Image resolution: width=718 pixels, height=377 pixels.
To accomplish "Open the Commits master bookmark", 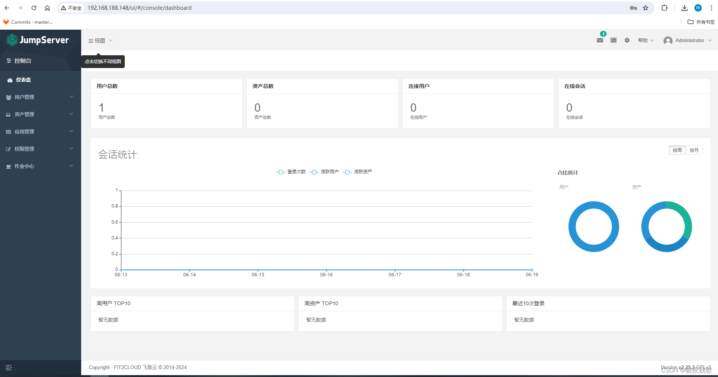I will 28,22.
